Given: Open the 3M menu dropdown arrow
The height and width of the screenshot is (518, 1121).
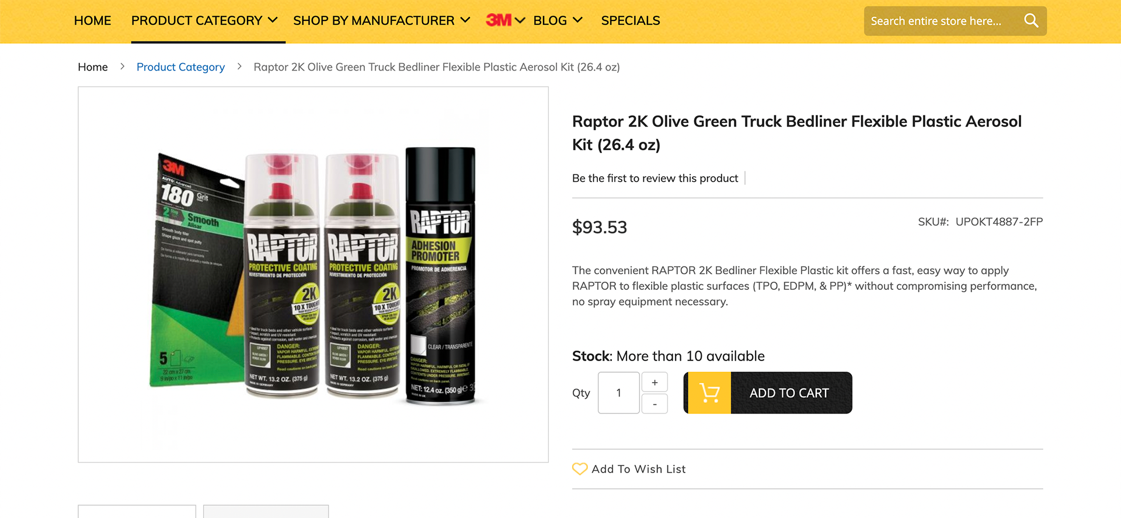Looking at the screenshot, I should click(520, 20).
